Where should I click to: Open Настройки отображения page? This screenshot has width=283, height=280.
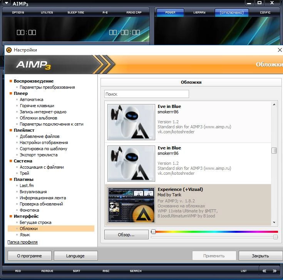coord(44,142)
